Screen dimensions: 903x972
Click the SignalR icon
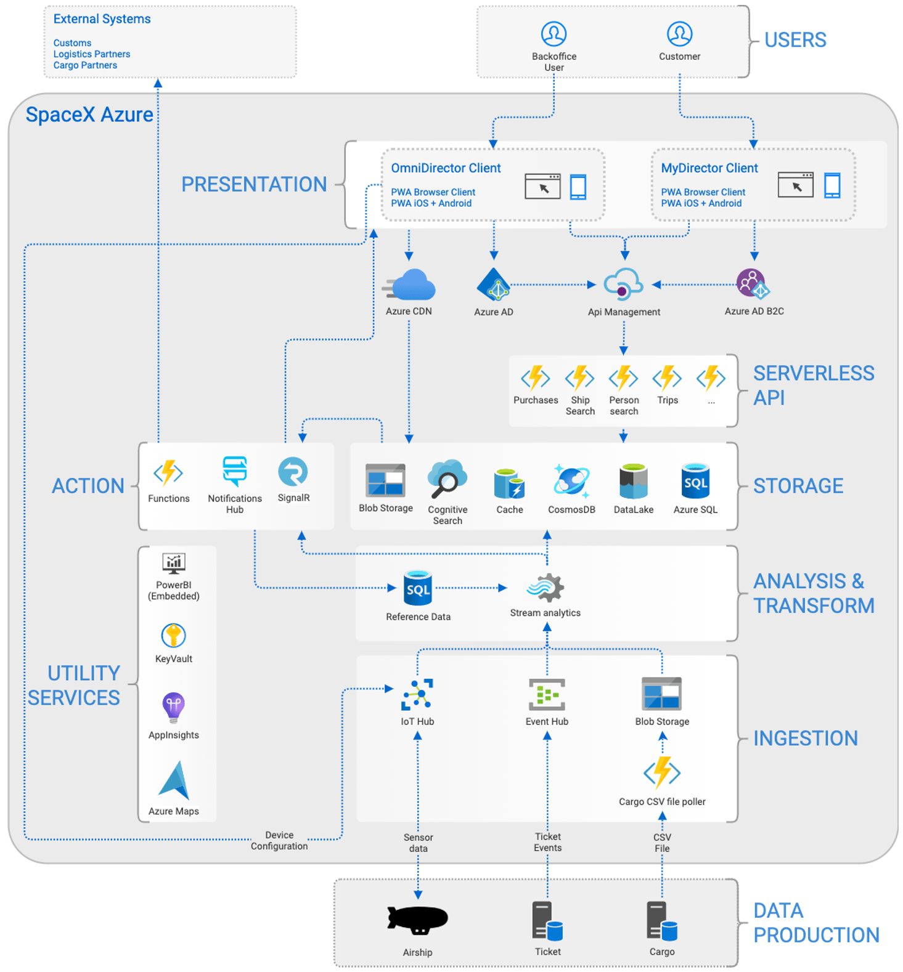coord(293,472)
